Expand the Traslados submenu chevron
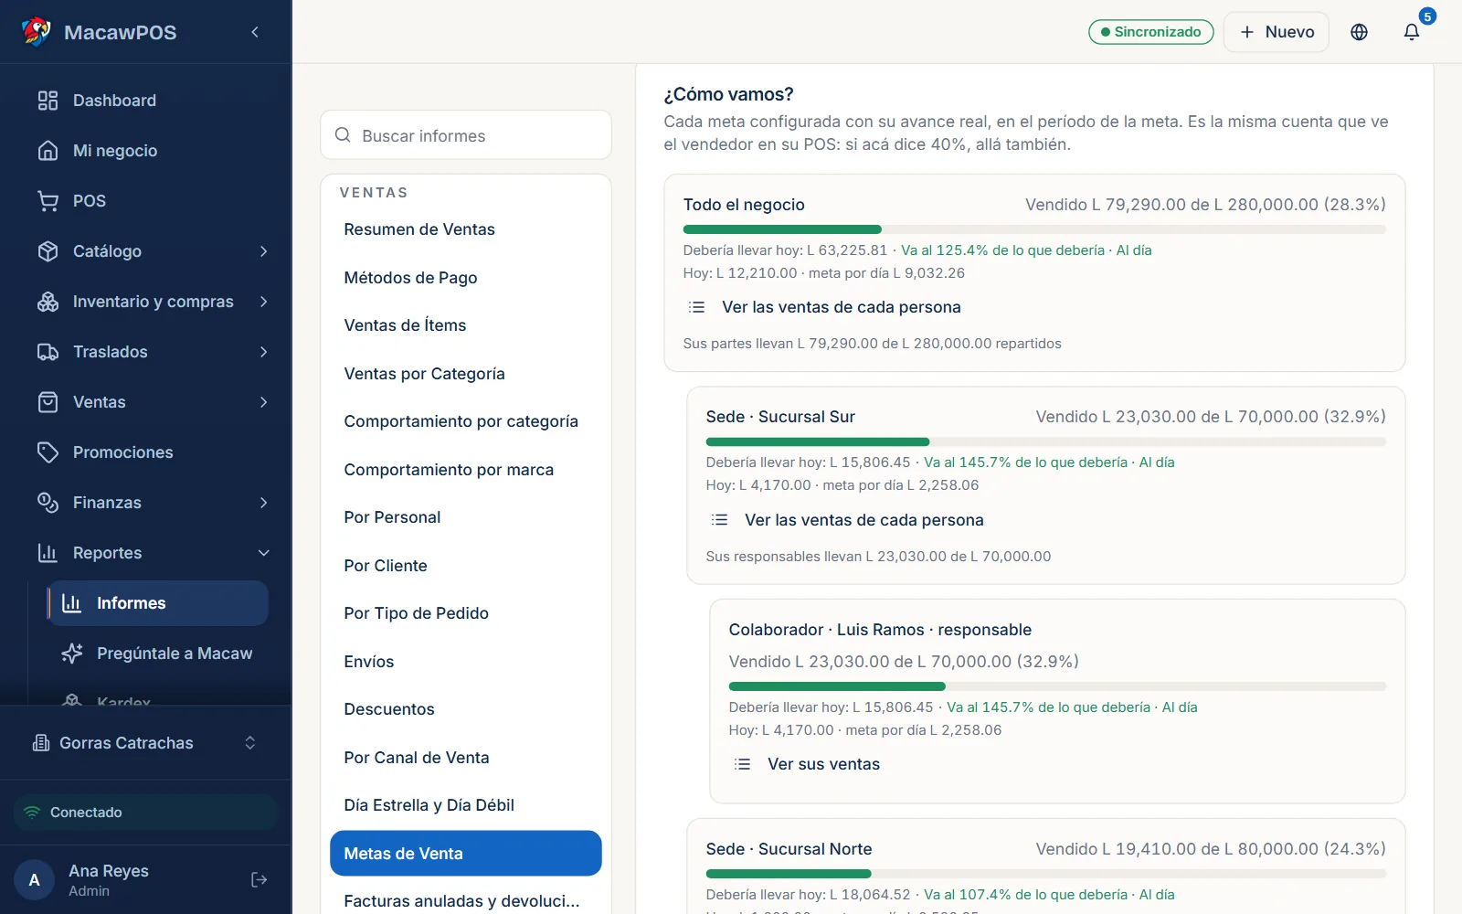Image resolution: width=1462 pixels, height=914 pixels. pyautogui.click(x=264, y=352)
